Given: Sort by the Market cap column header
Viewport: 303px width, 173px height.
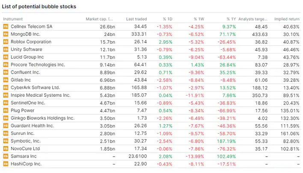Looking at the screenshot, I should pyautogui.click(x=99, y=19).
